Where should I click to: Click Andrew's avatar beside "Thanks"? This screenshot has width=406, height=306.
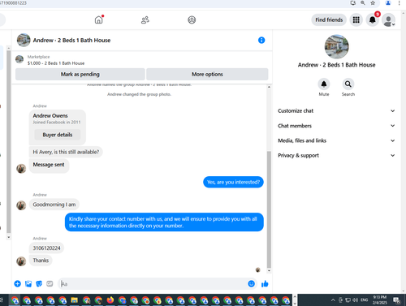[x=21, y=261]
